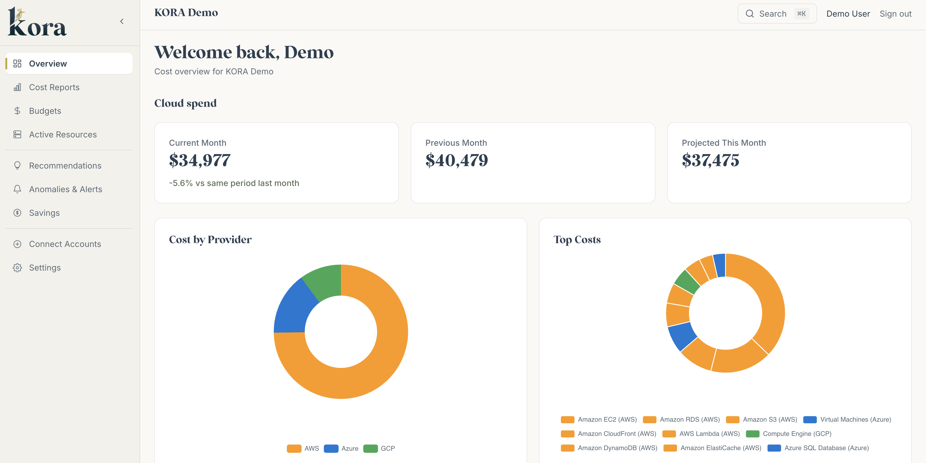
Task: Click the Anomalies & Alerts bell icon
Action: (17, 189)
